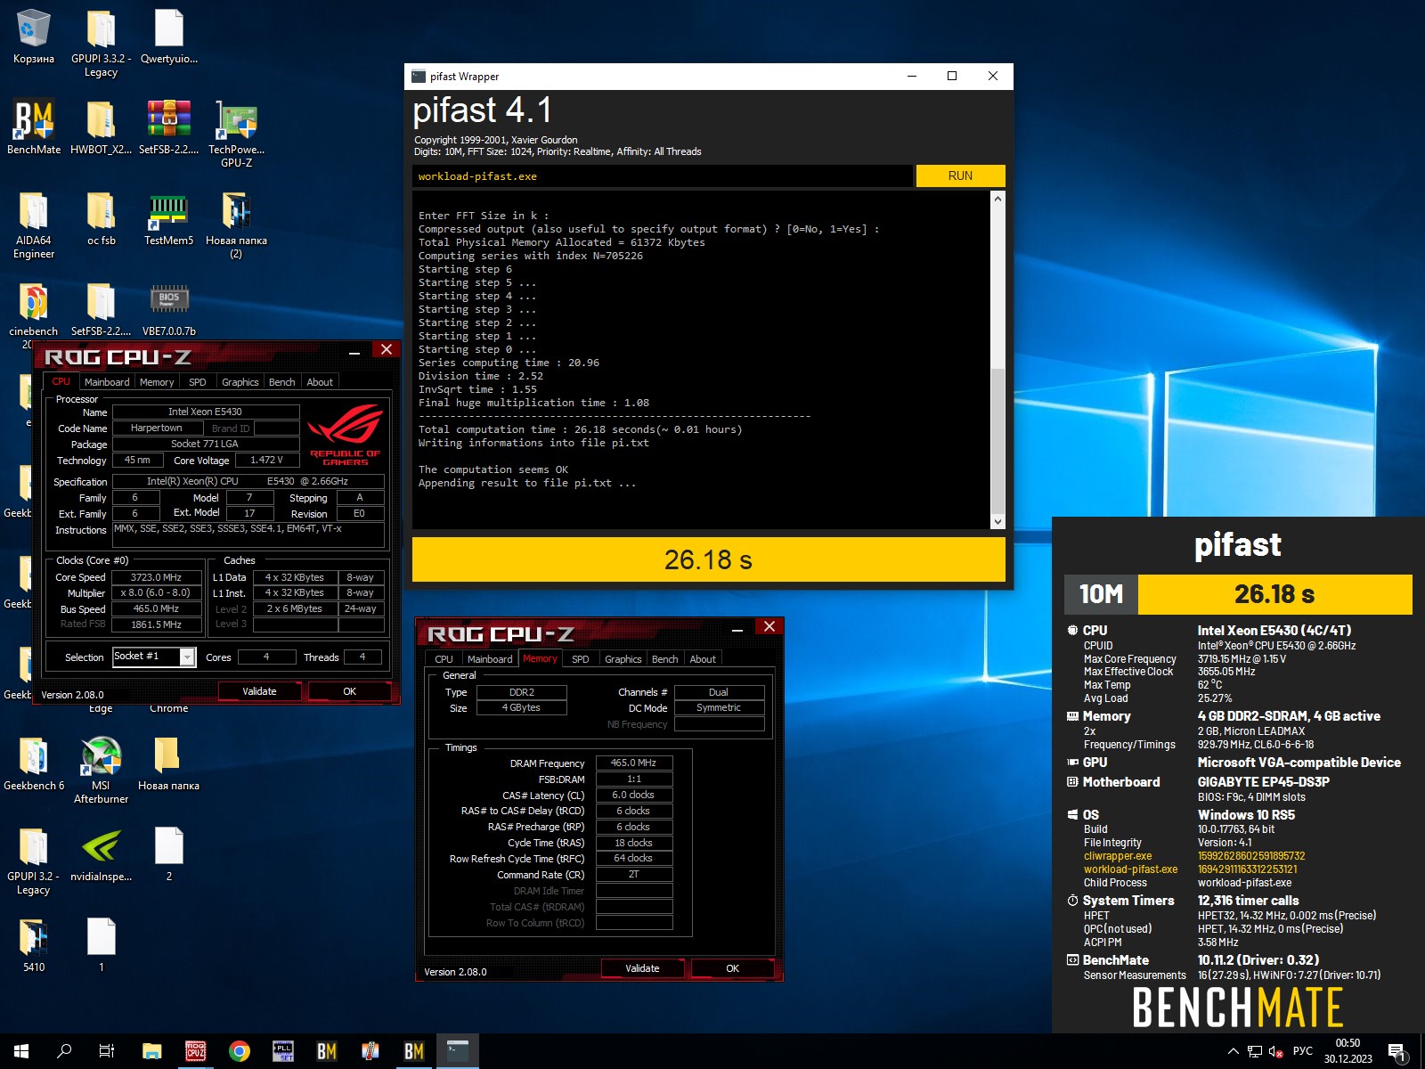
Task: Open SPD tab in upper CPU-Z window
Action: (x=197, y=382)
